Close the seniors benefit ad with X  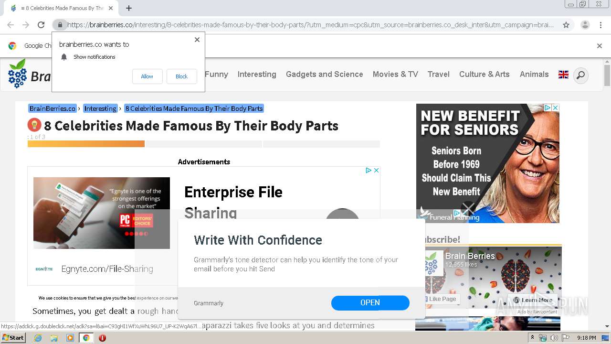[555, 108]
